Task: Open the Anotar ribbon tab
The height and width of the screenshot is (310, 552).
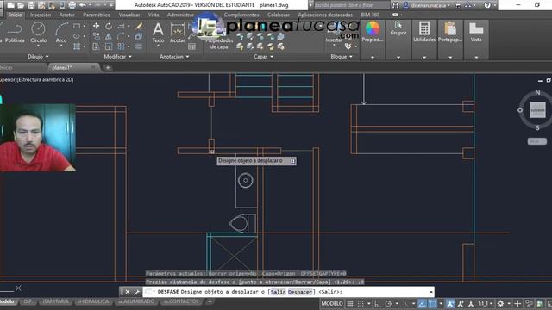Action: click(67, 15)
